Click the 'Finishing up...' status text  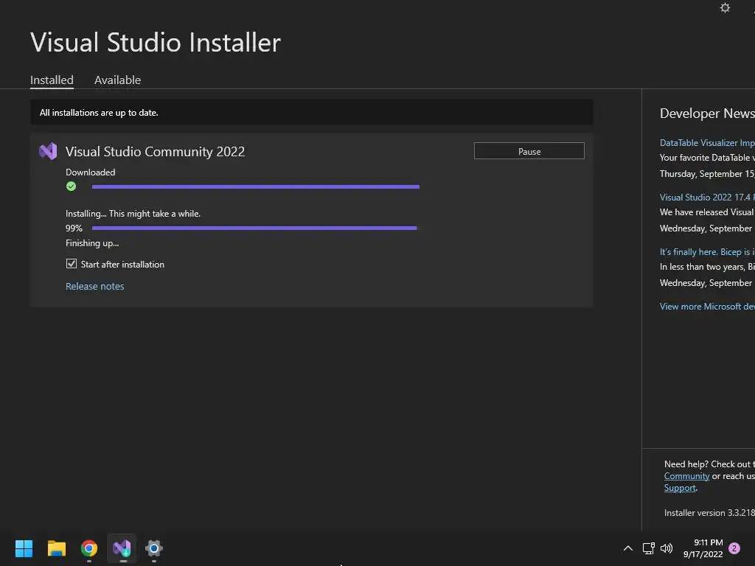tap(92, 243)
